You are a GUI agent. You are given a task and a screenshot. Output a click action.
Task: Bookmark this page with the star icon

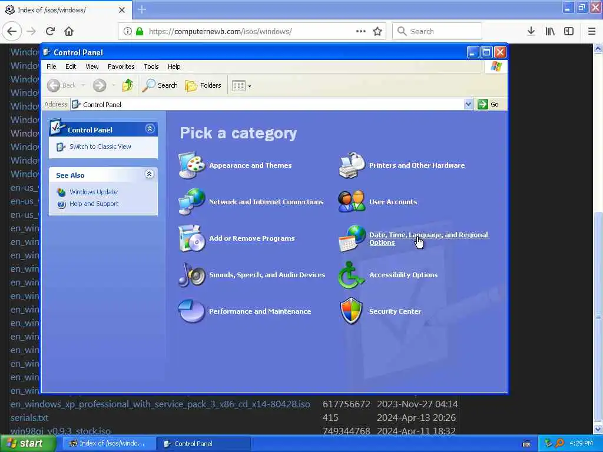click(x=377, y=31)
